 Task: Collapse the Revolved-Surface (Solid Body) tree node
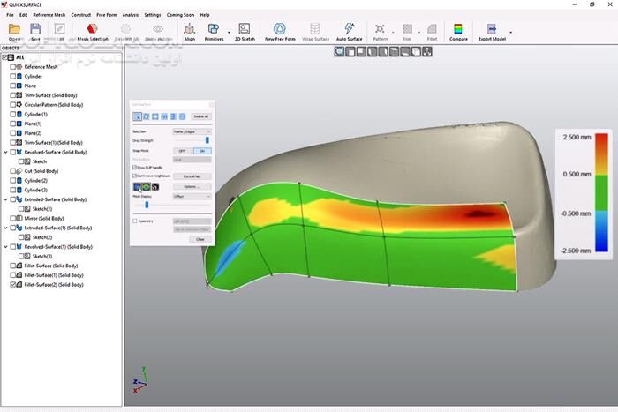point(7,152)
